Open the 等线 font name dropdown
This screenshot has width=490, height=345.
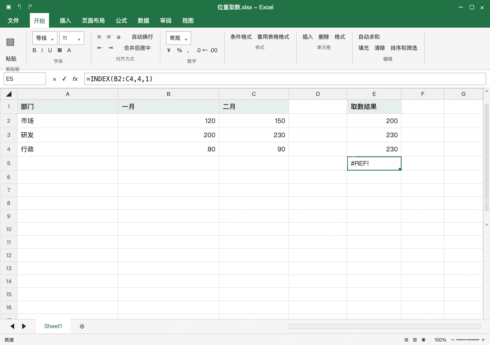click(45, 38)
